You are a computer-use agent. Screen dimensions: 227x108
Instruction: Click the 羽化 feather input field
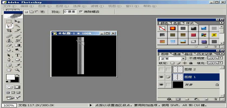(70, 12)
